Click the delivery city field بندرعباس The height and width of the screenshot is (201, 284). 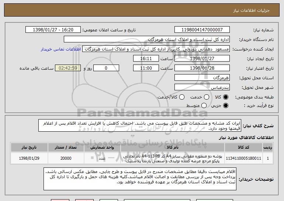pos(202,87)
